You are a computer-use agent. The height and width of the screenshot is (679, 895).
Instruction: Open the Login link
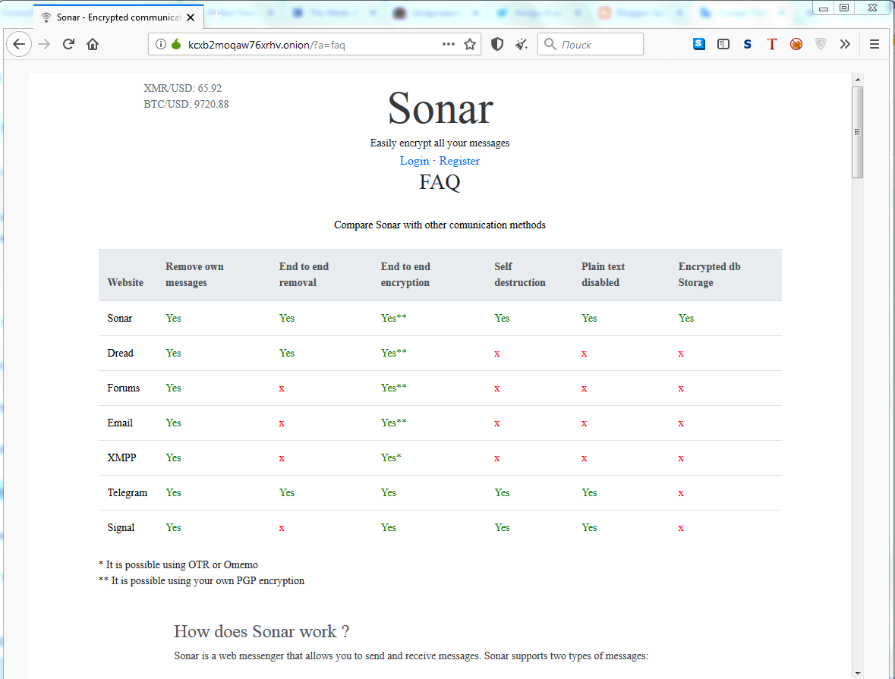click(x=414, y=161)
